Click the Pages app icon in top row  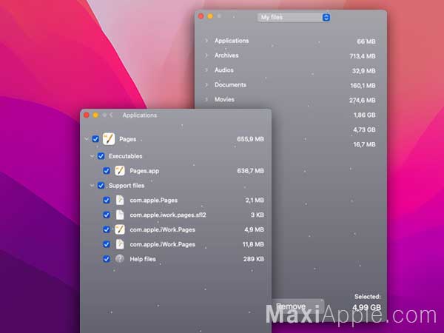coord(109,139)
